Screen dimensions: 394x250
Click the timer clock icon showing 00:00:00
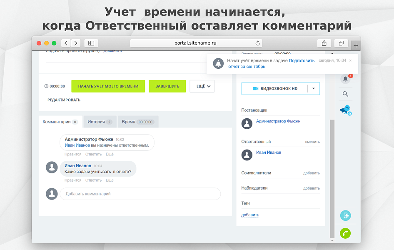click(x=46, y=86)
